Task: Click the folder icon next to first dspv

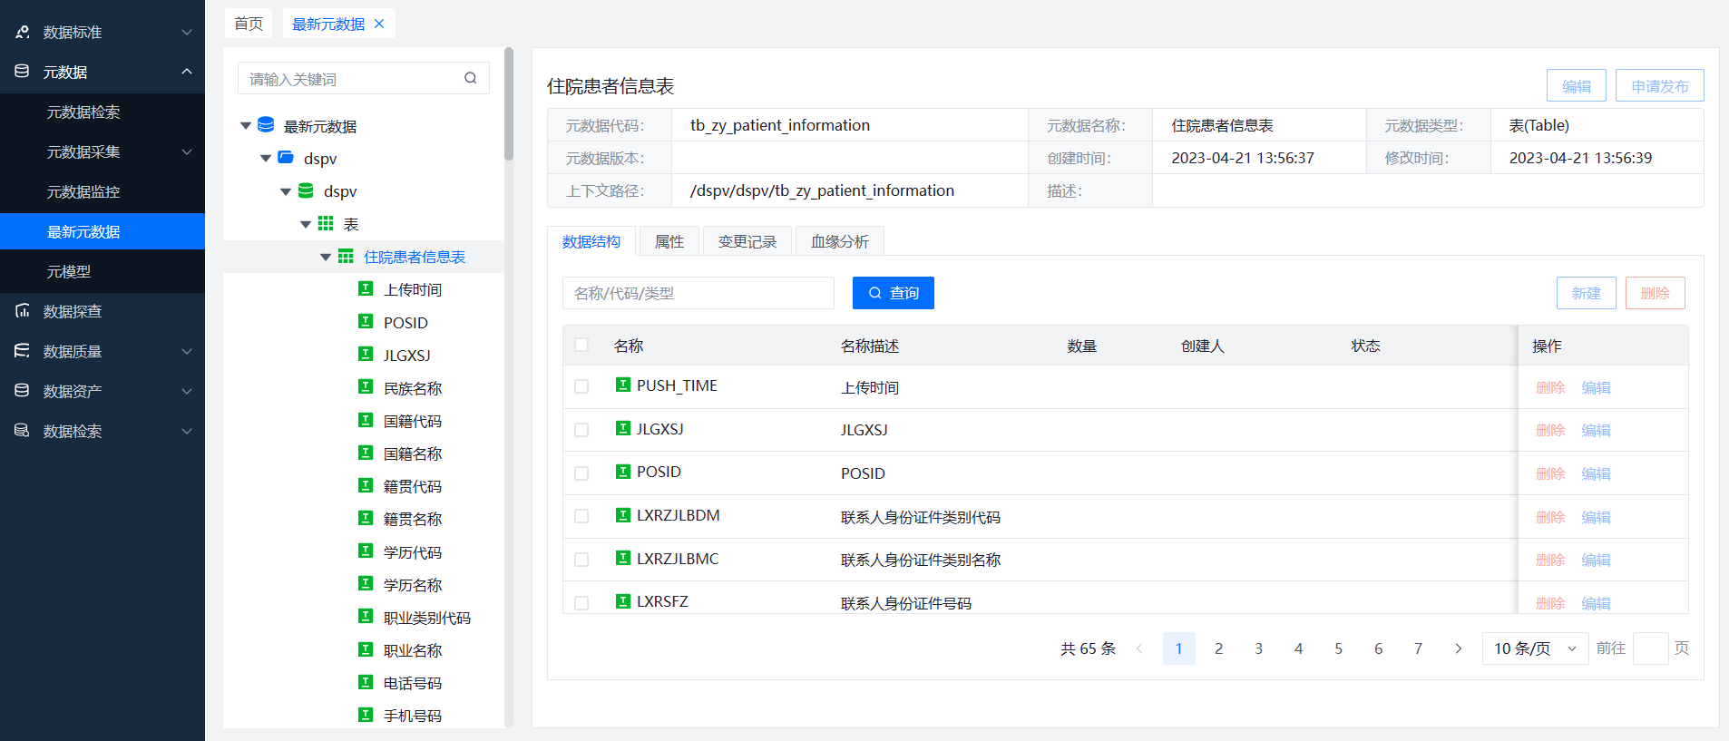Action: (286, 157)
